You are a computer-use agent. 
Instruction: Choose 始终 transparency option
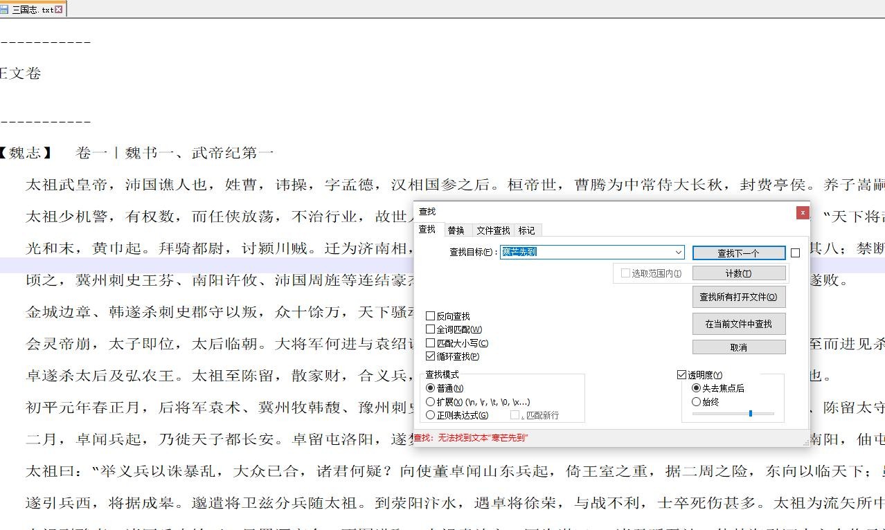[697, 402]
